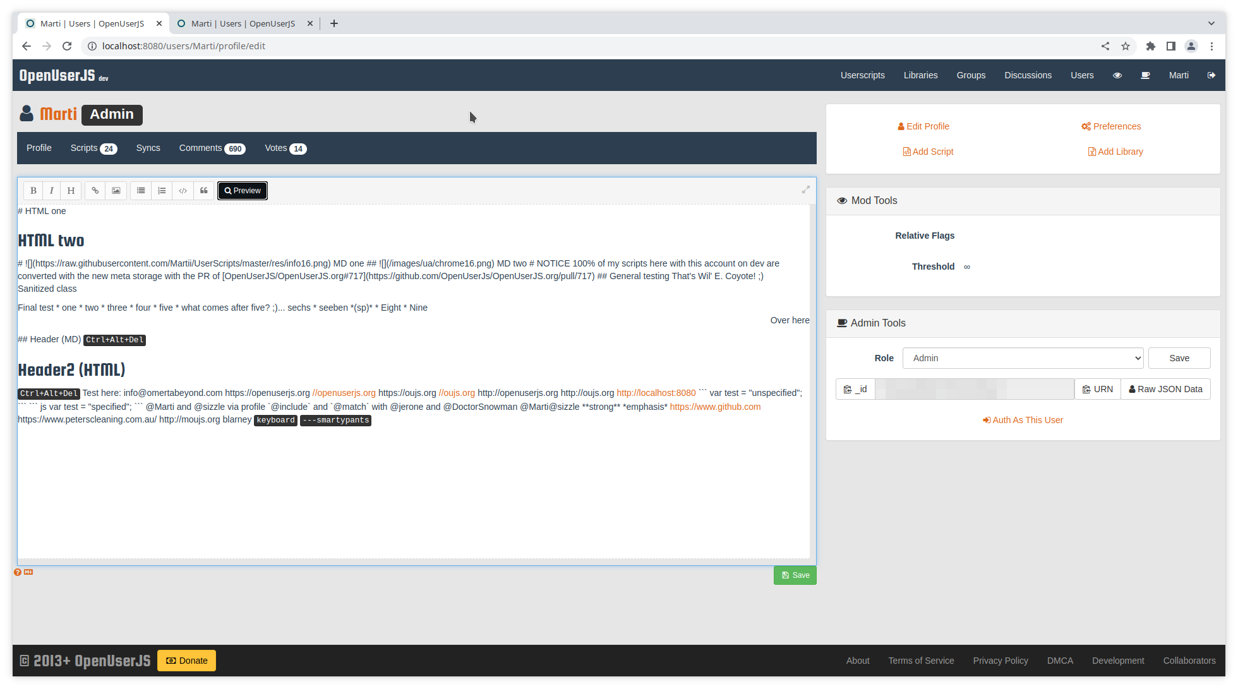The height and width of the screenshot is (689, 1238).
Task: Insert an image via the picture icon
Action: [x=116, y=191]
